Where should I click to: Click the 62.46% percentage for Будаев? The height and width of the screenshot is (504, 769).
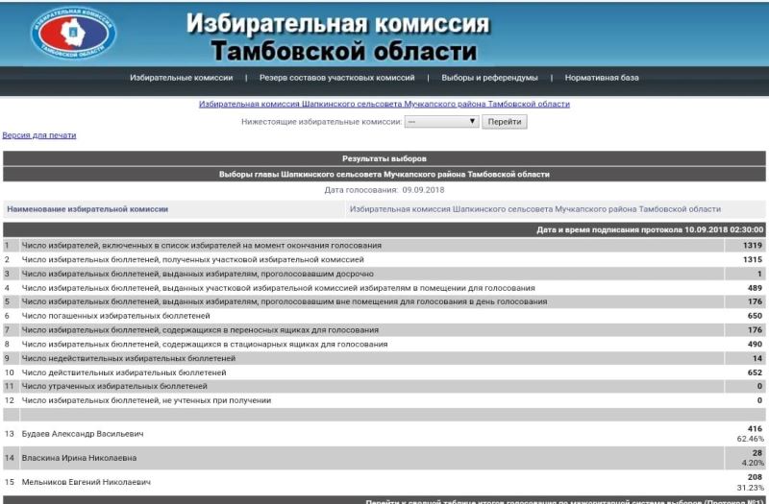click(x=751, y=439)
